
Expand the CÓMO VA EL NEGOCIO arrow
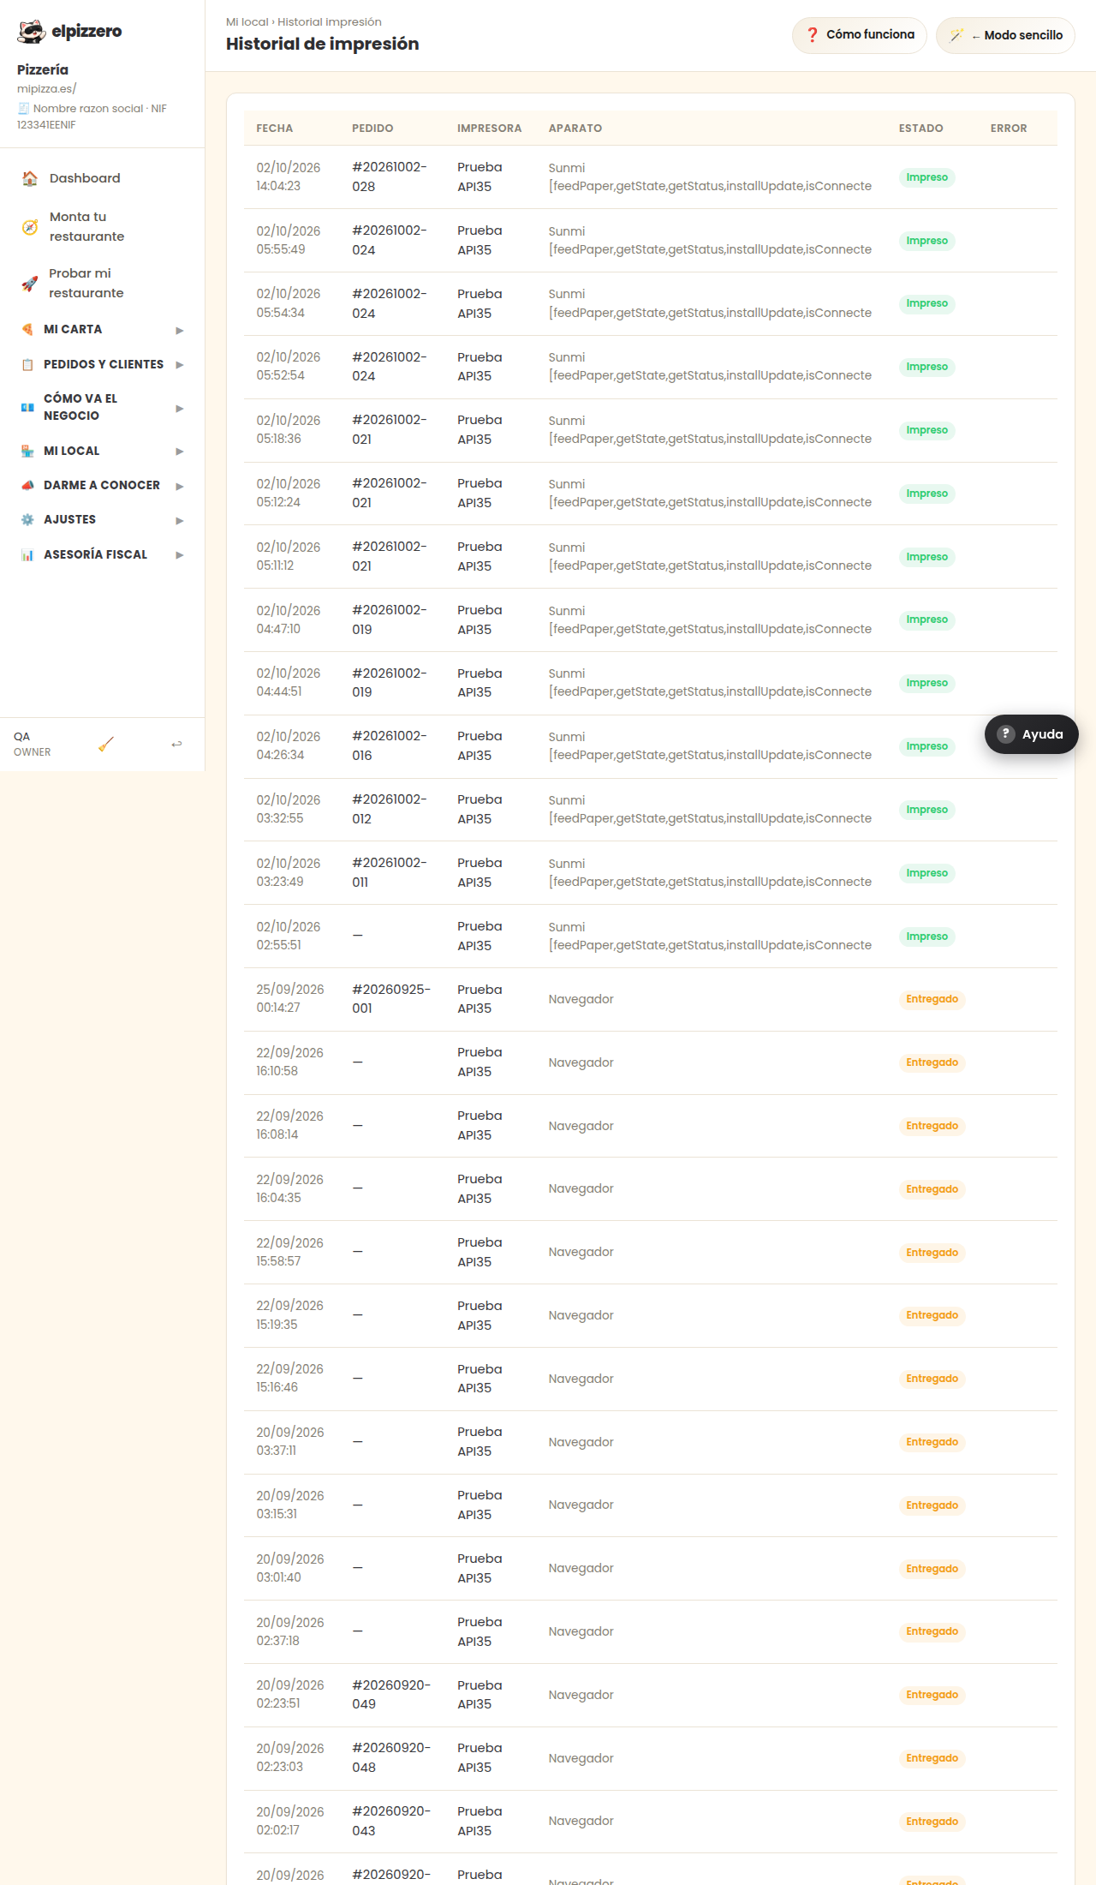180,409
